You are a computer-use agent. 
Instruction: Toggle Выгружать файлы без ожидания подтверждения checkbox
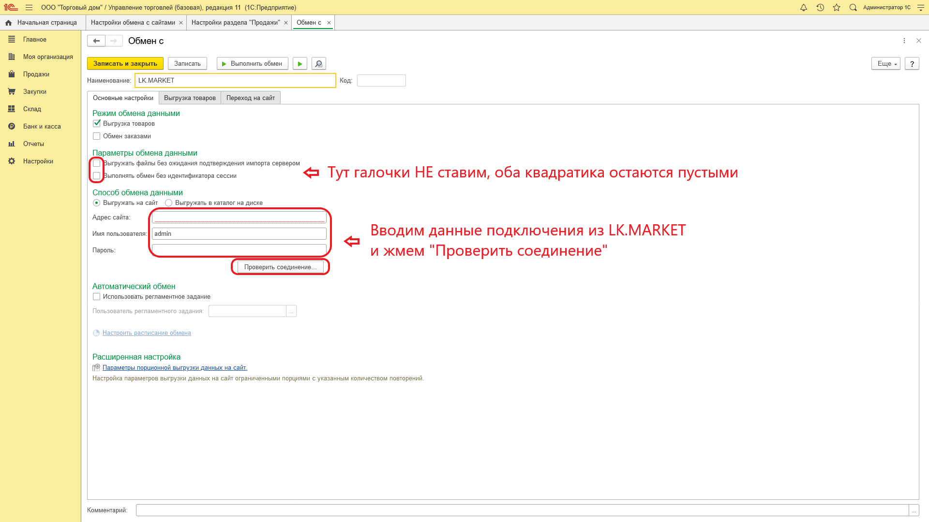[x=97, y=163]
